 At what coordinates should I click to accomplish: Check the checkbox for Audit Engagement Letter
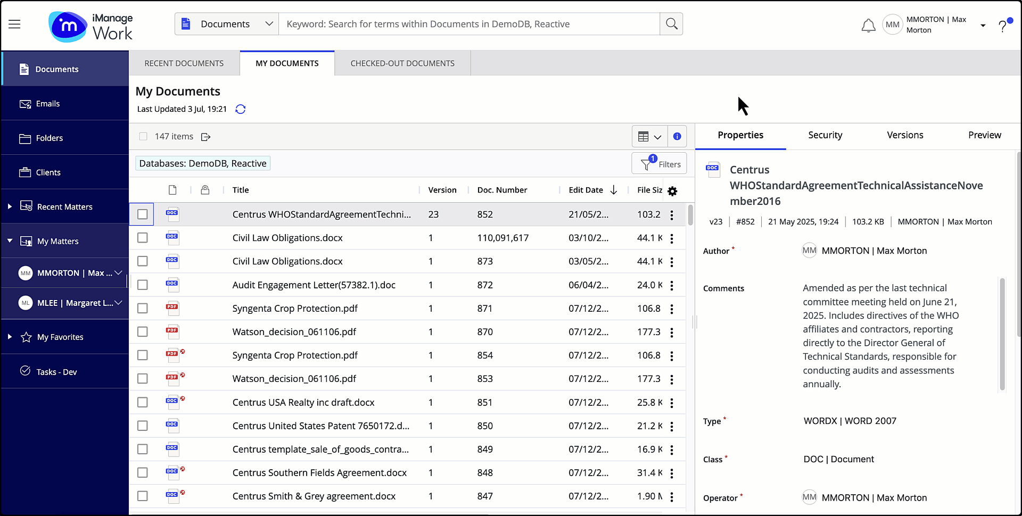click(x=142, y=285)
